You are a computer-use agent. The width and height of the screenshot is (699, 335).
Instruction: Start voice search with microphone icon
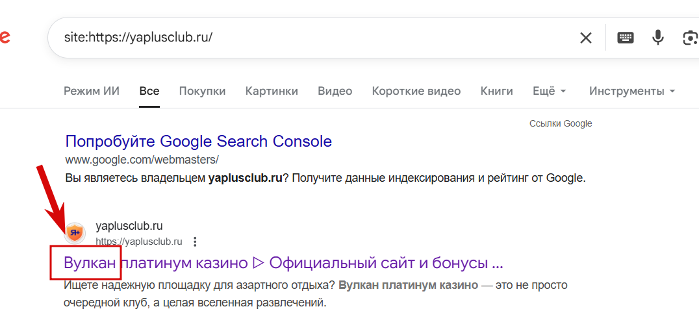tap(658, 38)
